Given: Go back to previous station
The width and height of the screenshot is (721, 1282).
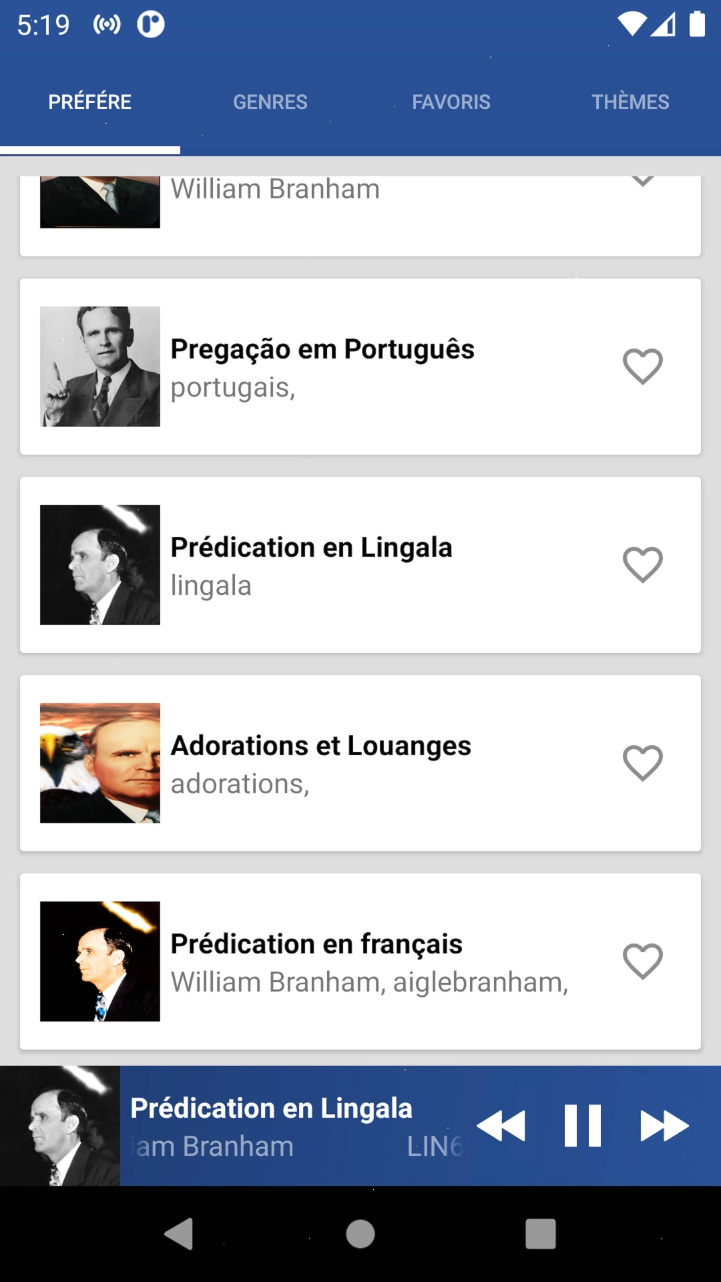Looking at the screenshot, I should pyautogui.click(x=501, y=1126).
